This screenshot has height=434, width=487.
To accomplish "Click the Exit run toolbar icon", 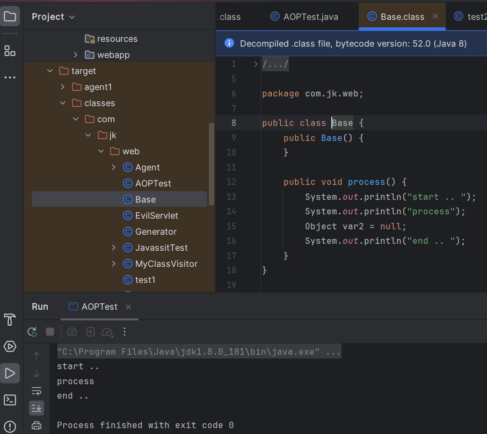I will pyautogui.click(x=90, y=332).
